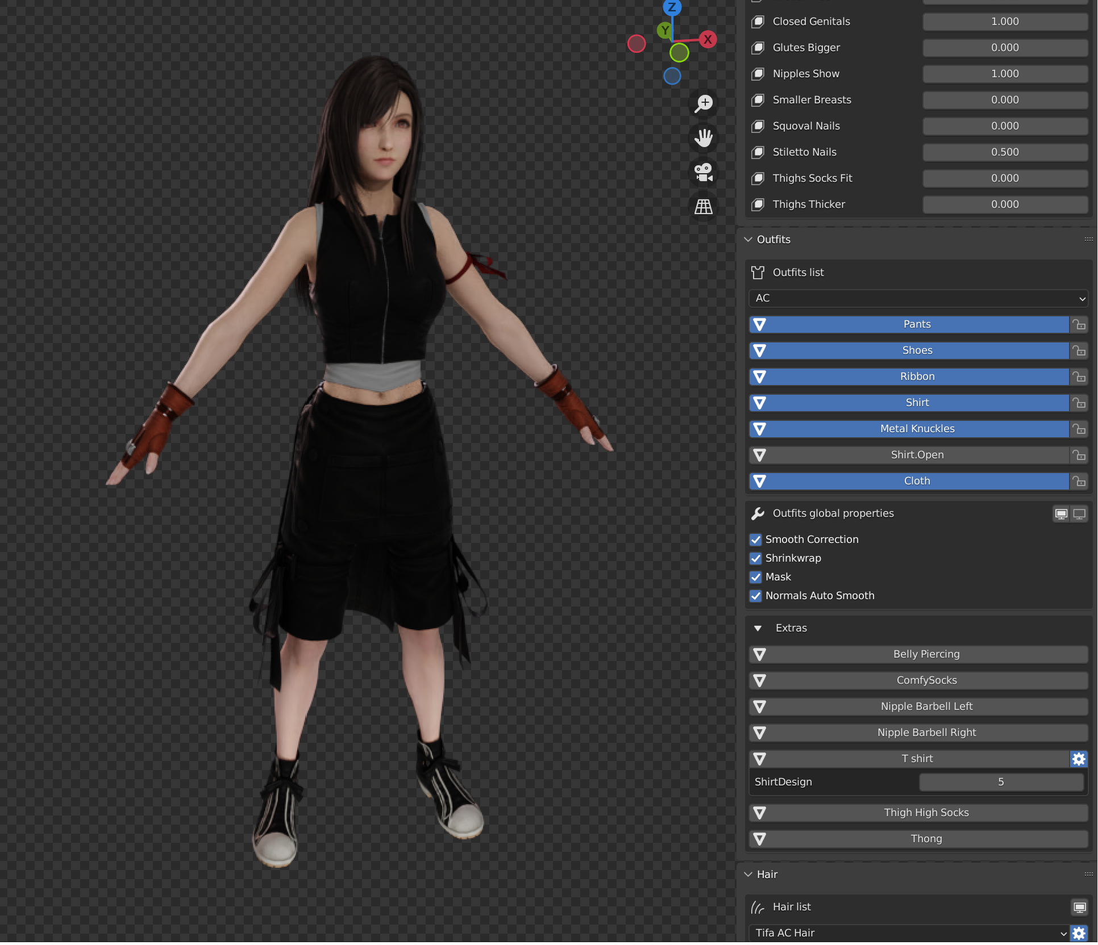Click the ShirtDesign number field

pyautogui.click(x=1001, y=783)
